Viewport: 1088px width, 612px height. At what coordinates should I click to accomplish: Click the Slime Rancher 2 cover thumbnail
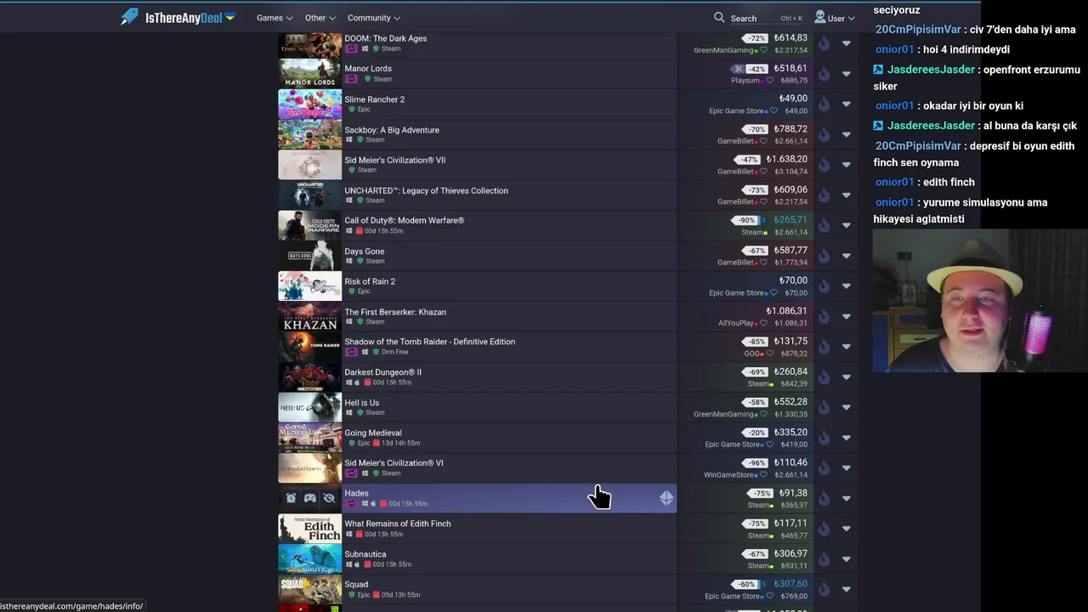pyautogui.click(x=309, y=104)
